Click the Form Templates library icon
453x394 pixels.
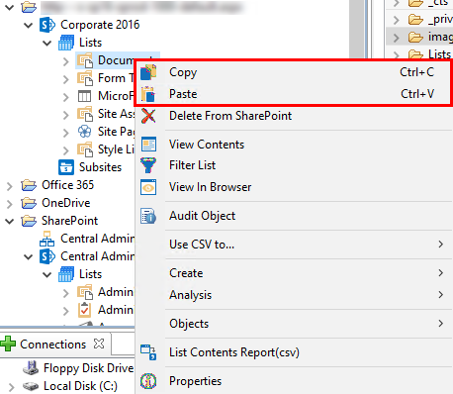click(85, 78)
